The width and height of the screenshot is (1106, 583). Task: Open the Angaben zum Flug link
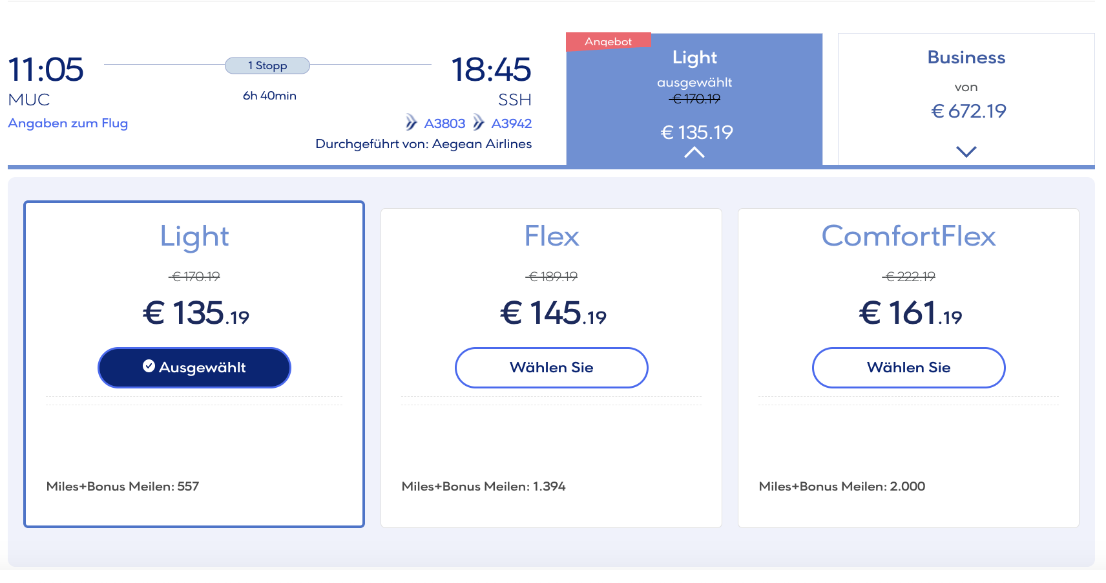68,123
